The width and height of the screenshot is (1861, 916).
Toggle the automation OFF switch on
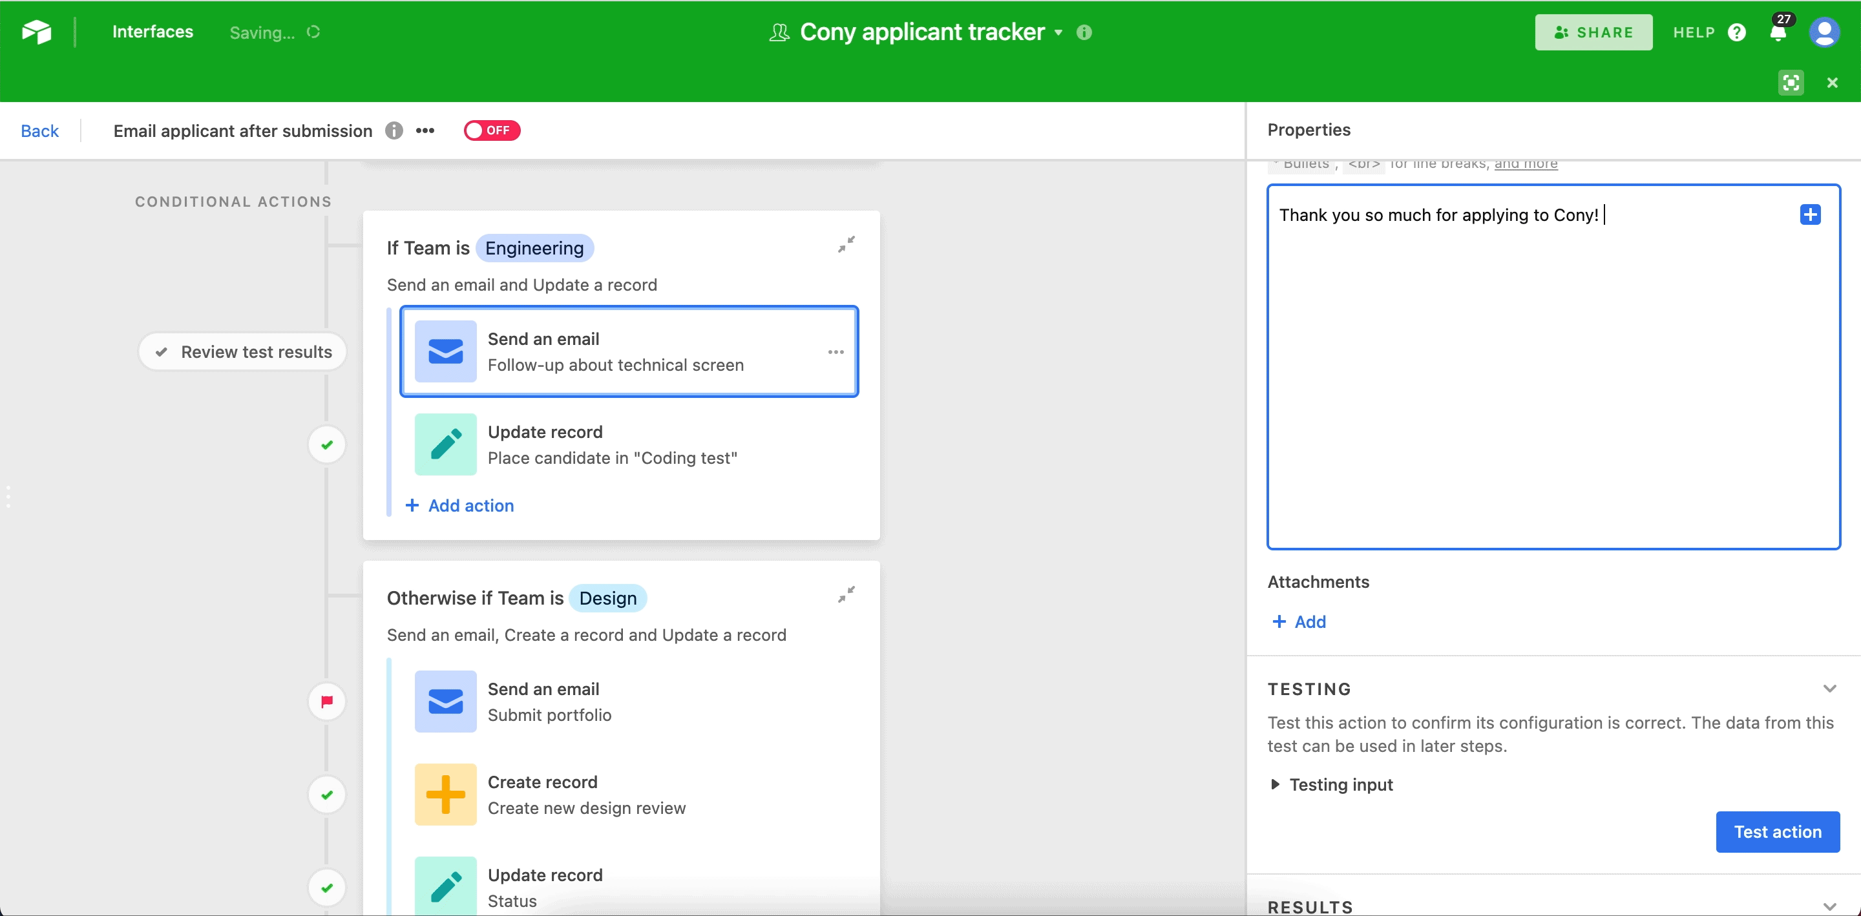click(491, 130)
